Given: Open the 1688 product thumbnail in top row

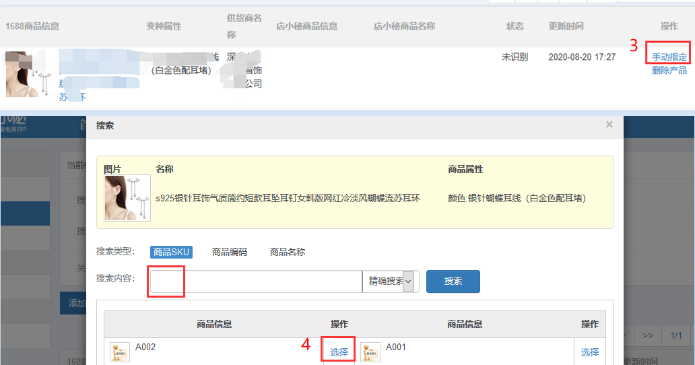Looking at the screenshot, I should (22, 74).
